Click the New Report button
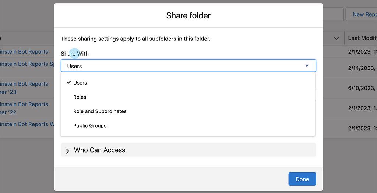377x193 pixels. tap(364, 14)
